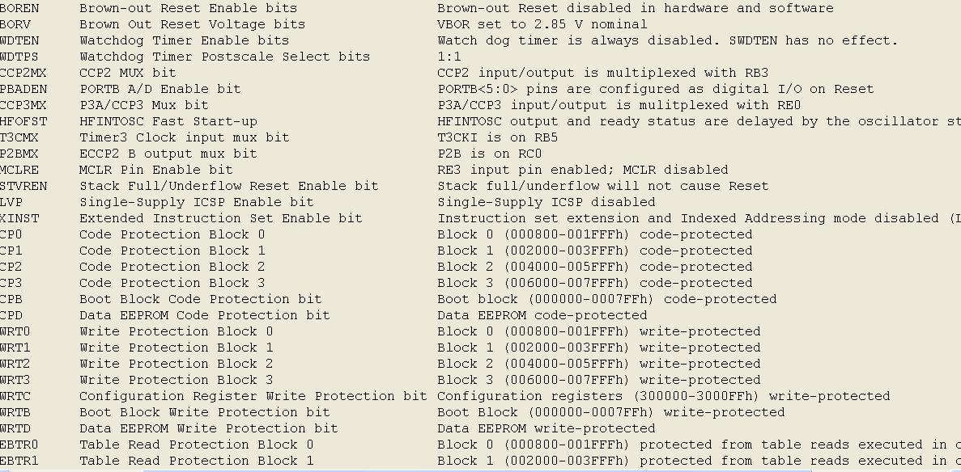Image resolution: width=961 pixels, height=472 pixels.
Task: Click the VBOR 2.85 V nominal setting
Action: (542, 24)
